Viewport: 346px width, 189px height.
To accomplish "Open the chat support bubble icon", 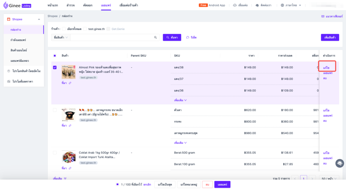I will tap(339, 163).
